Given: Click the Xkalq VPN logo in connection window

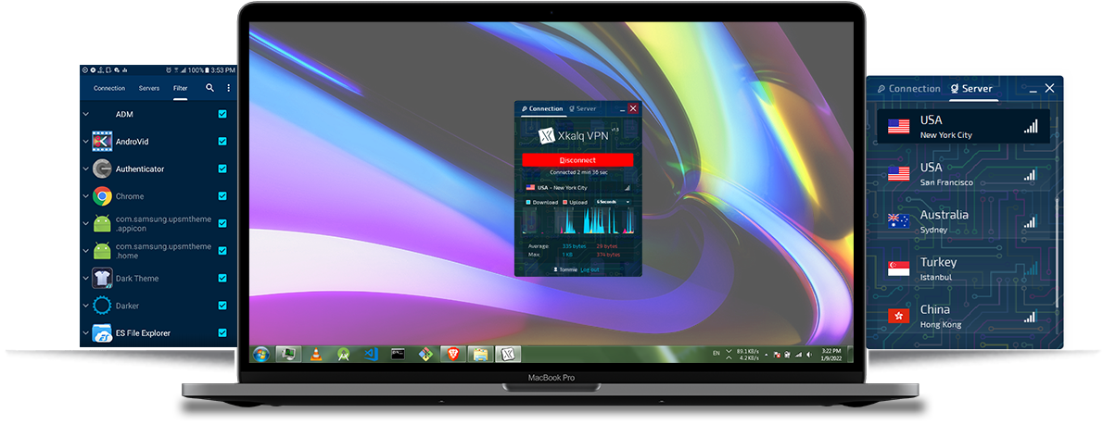Looking at the screenshot, I should coord(547,135).
